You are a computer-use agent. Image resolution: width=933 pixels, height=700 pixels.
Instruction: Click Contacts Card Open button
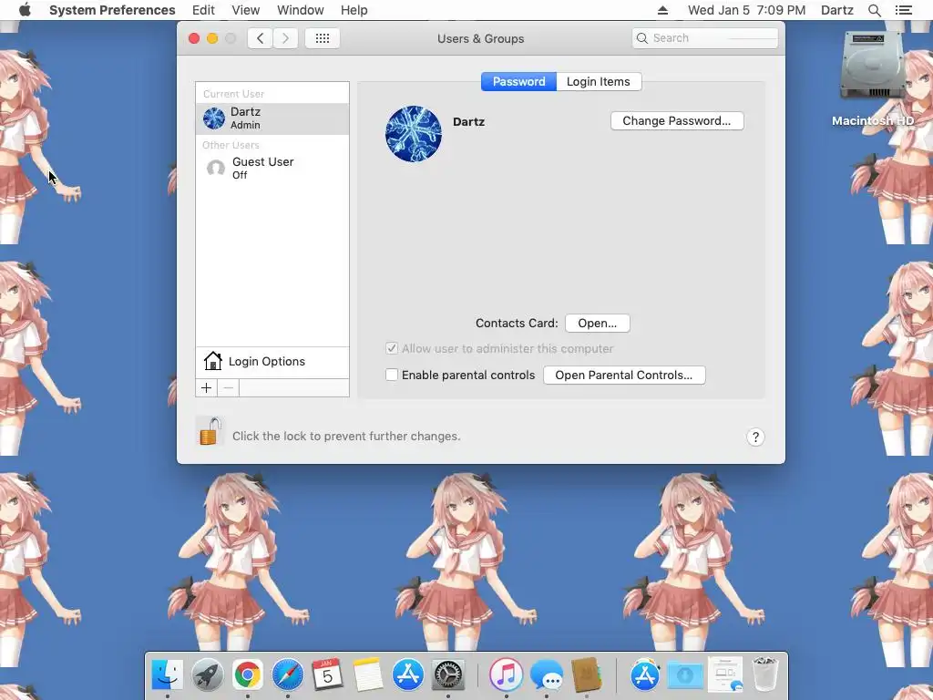[597, 324]
